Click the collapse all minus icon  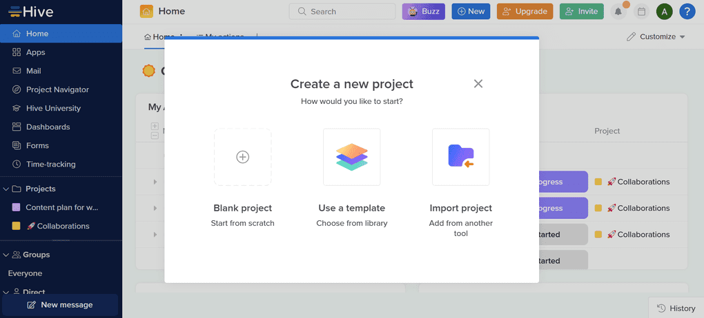point(155,136)
